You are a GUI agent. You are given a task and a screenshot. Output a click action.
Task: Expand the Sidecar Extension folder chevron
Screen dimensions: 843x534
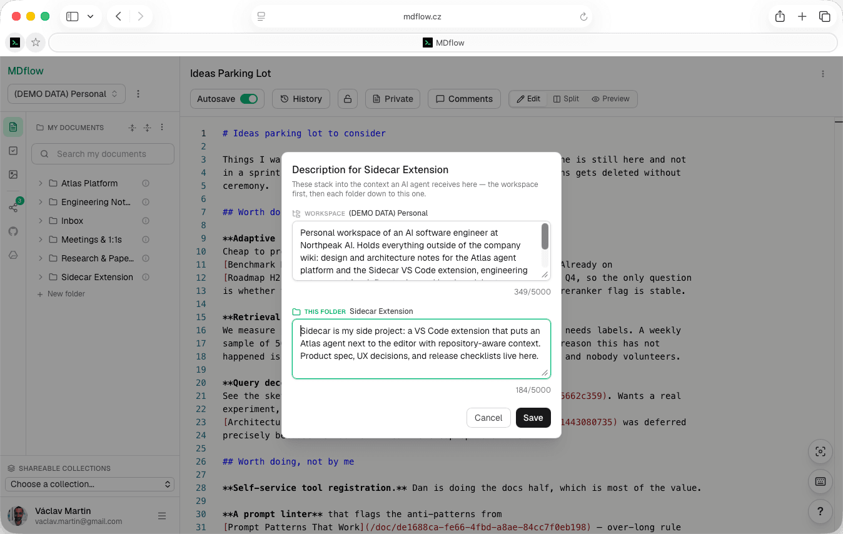[41, 277]
